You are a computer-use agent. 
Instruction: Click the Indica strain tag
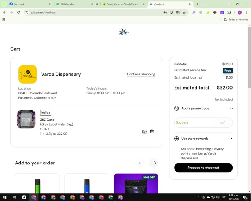click(45, 113)
